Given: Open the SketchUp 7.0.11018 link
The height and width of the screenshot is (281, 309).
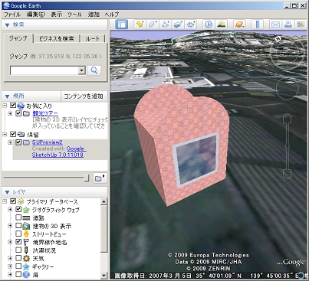Looking at the screenshot, I should pos(58,155).
